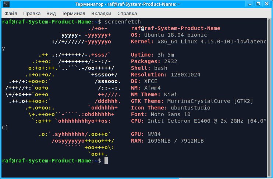Click the 'WM Theme: Kiwi' line

pyautogui.click(x=154, y=94)
